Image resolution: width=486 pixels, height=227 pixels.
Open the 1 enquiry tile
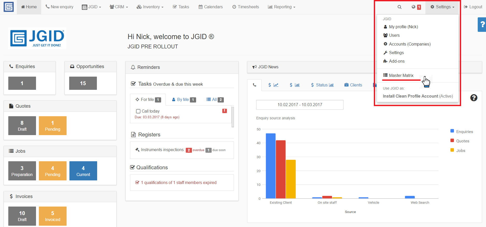click(x=22, y=83)
